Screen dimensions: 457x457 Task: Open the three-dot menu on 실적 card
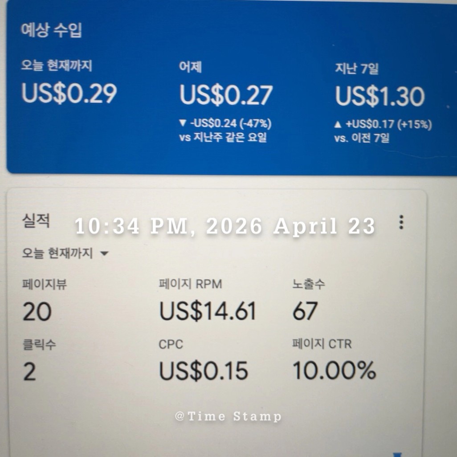click(x=401, y=222)
